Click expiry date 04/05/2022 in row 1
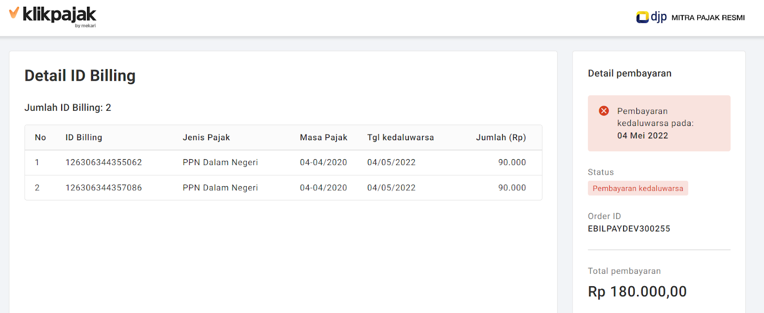The image size is (764, 313). [x=392, y=162]
